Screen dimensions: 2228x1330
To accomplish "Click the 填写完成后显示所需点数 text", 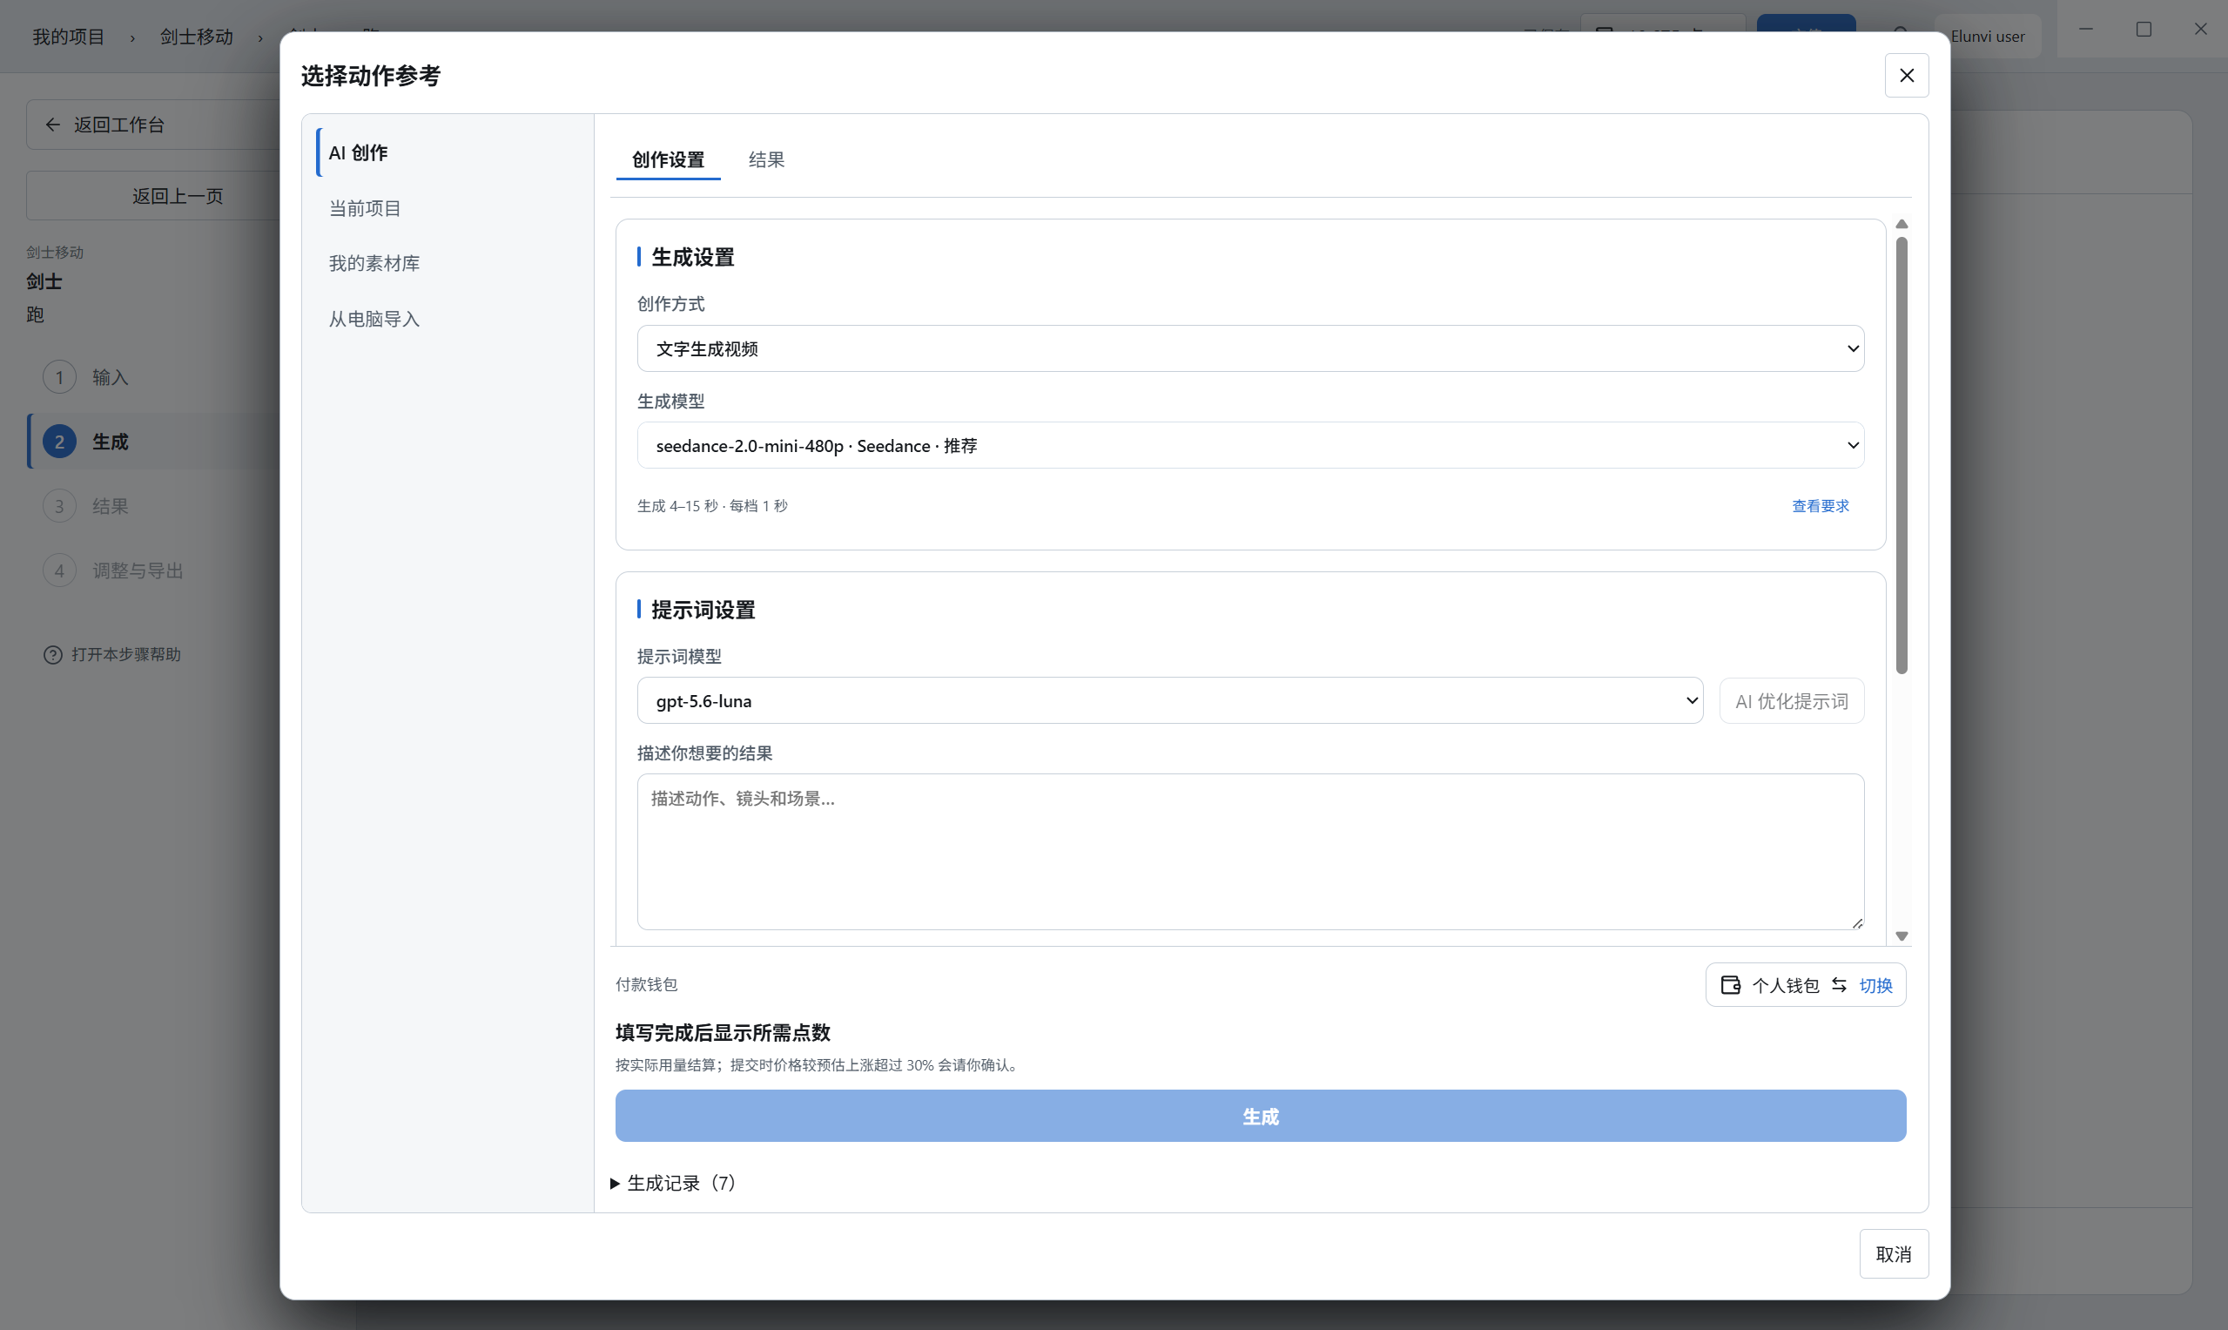I will pyautogui.click(x=723, y=1032).
